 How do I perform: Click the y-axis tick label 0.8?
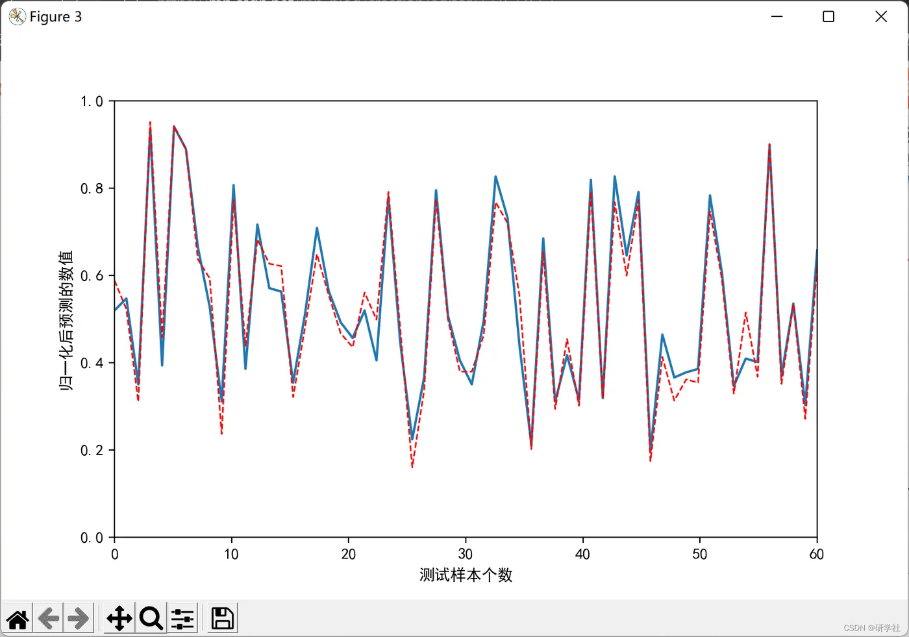[x=92, y=188]
